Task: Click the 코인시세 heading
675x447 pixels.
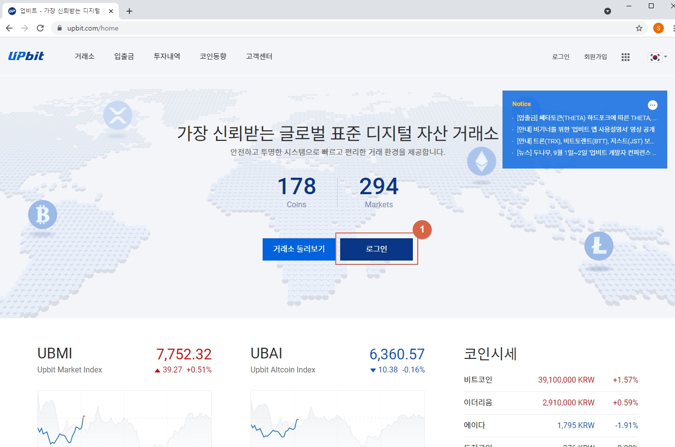Action: click(490, 354)
